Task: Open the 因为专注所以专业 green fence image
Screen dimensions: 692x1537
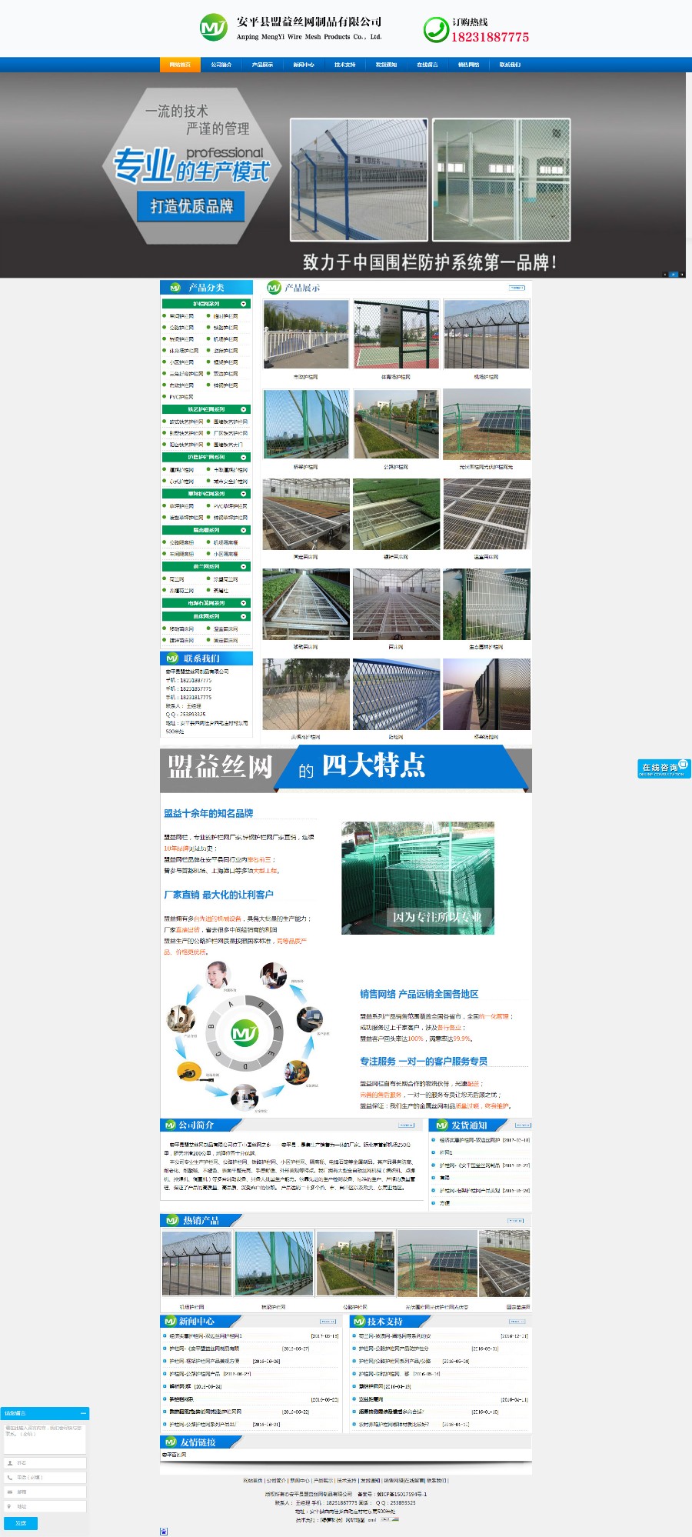Action: (418, 878)
